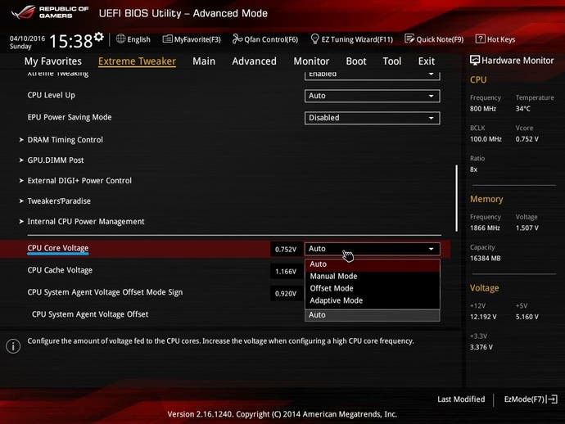Click the CPU System Agent Voltage Offset field
Image resolution: width=565 pixels, height=424 pixels.
372,315
